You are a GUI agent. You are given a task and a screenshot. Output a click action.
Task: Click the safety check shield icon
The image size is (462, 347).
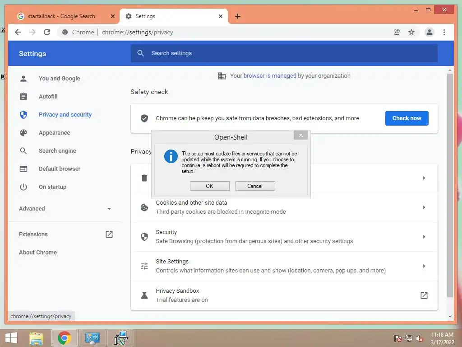144,118
